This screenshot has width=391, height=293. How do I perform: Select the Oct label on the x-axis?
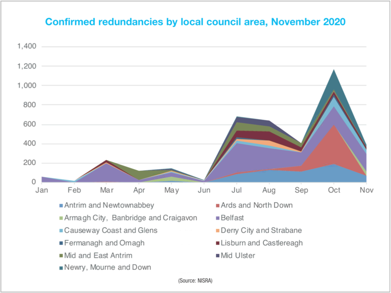[334, 190]
